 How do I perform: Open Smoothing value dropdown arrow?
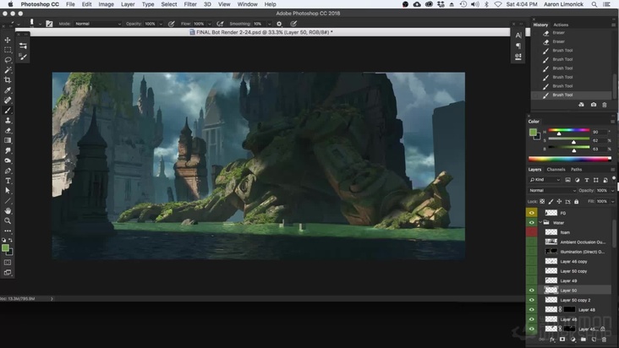[x=269, y=24]
